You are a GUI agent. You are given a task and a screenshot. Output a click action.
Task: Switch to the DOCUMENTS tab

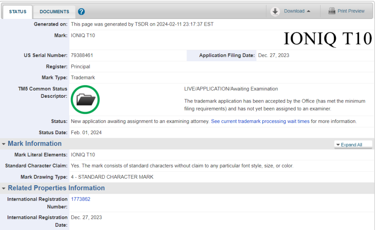[54, 12]
